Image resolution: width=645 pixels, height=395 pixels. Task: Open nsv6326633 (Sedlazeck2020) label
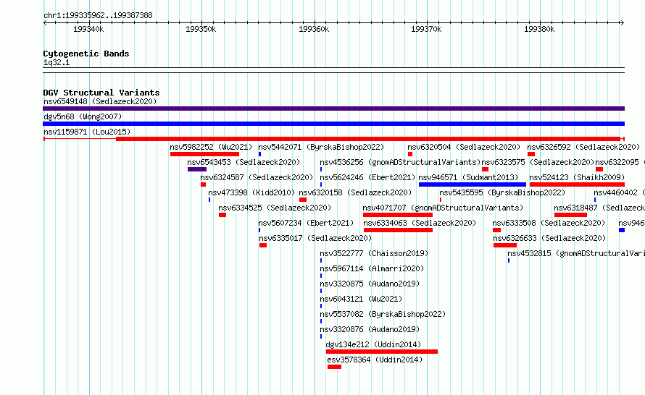click(x=549, y=238)
